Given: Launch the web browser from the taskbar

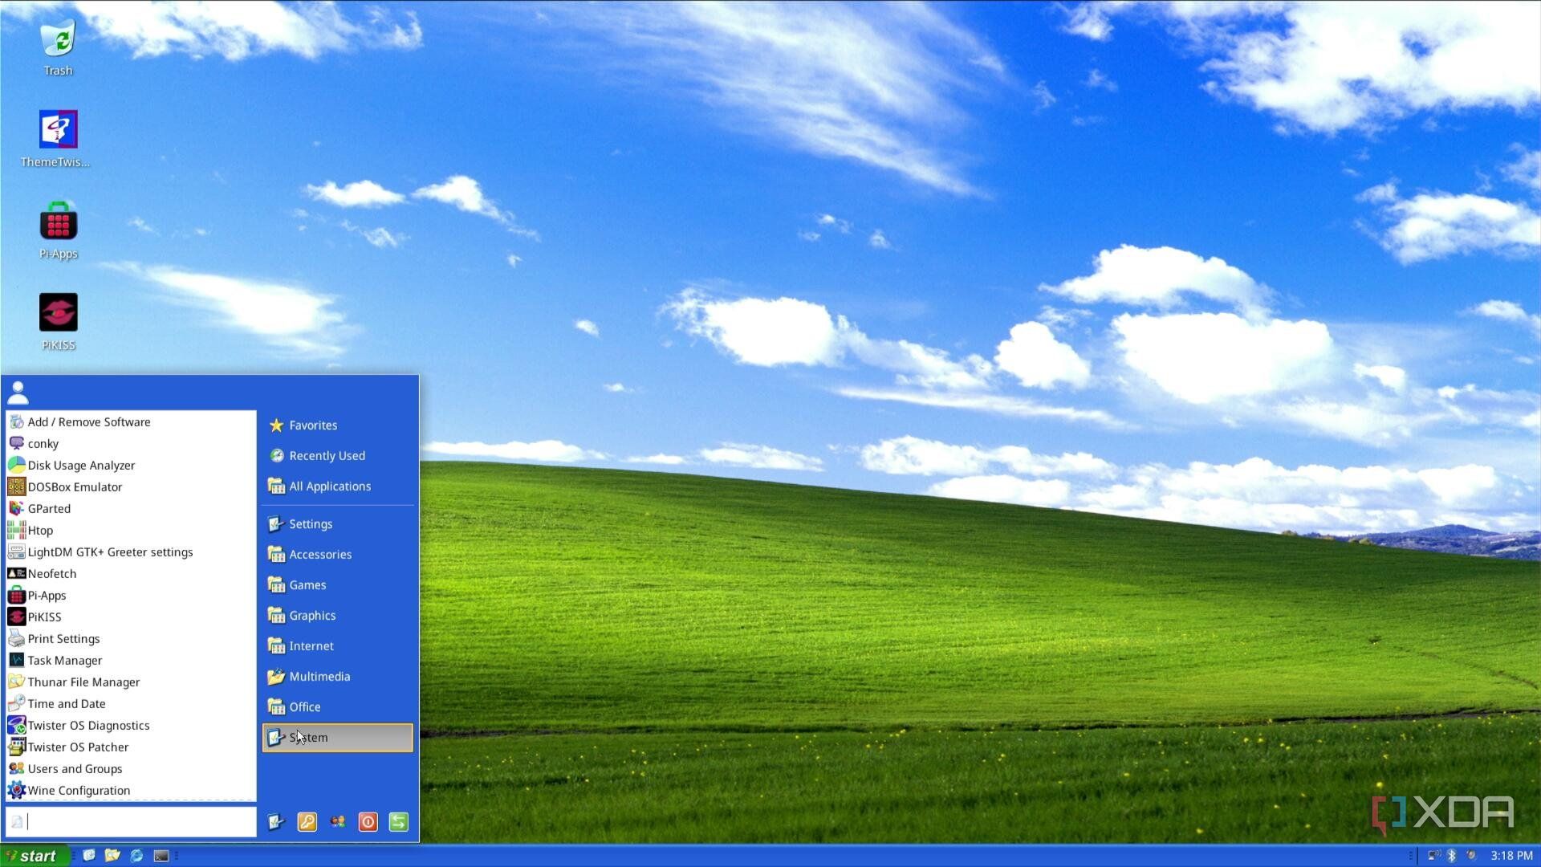Looking at the screenshot, I should click(136, 856).
